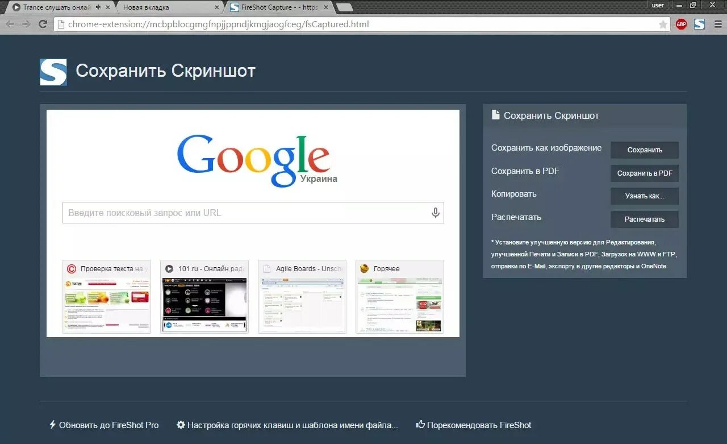Click the Установите улучшенную версию note text
The height and width of the screenshot is (444, 727).
[584, 254]
